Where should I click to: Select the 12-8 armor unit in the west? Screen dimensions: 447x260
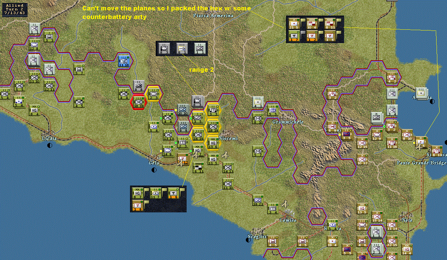pyautogui.click(x=34, y=45)
